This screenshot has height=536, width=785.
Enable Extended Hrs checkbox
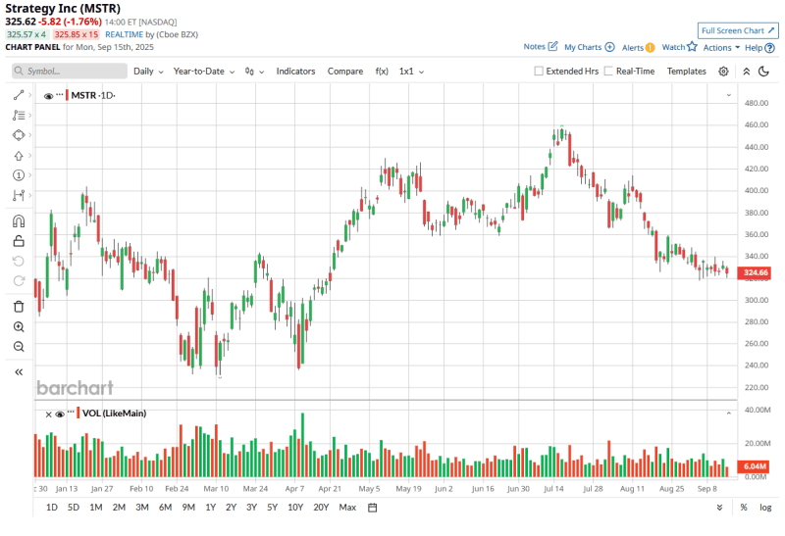[539, 72]
